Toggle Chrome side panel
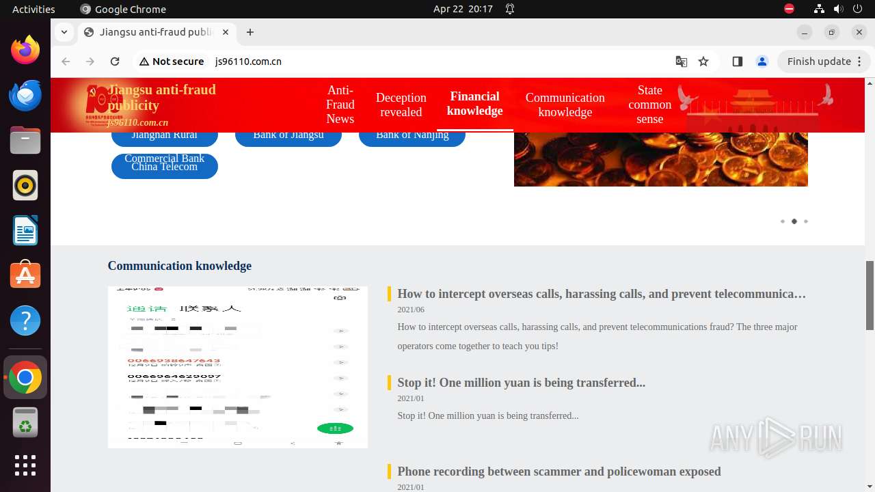The image size is (875, 492). coord(737,61)
